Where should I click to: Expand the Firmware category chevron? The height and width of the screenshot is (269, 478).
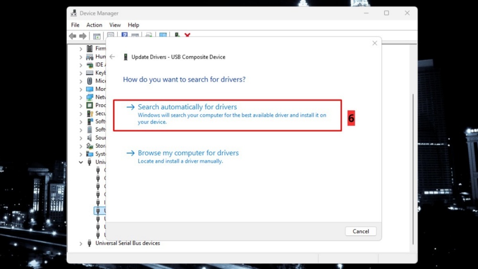(81, 49)
